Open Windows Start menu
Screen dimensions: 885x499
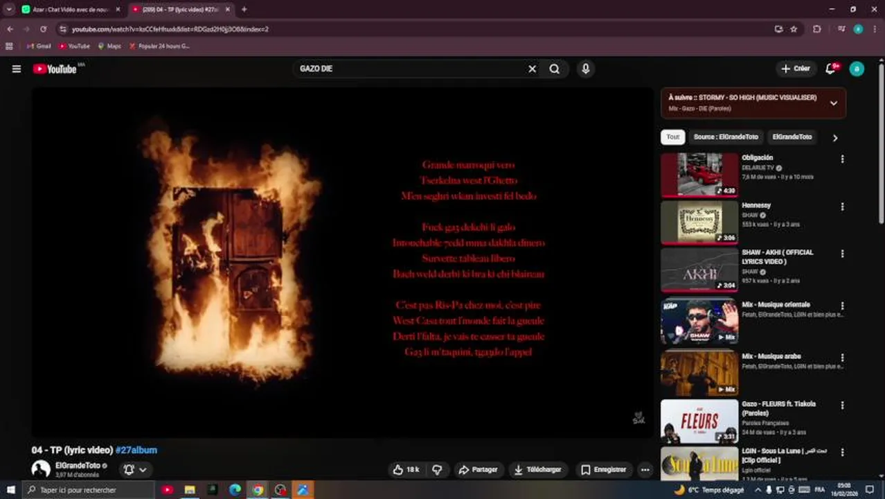10,489
